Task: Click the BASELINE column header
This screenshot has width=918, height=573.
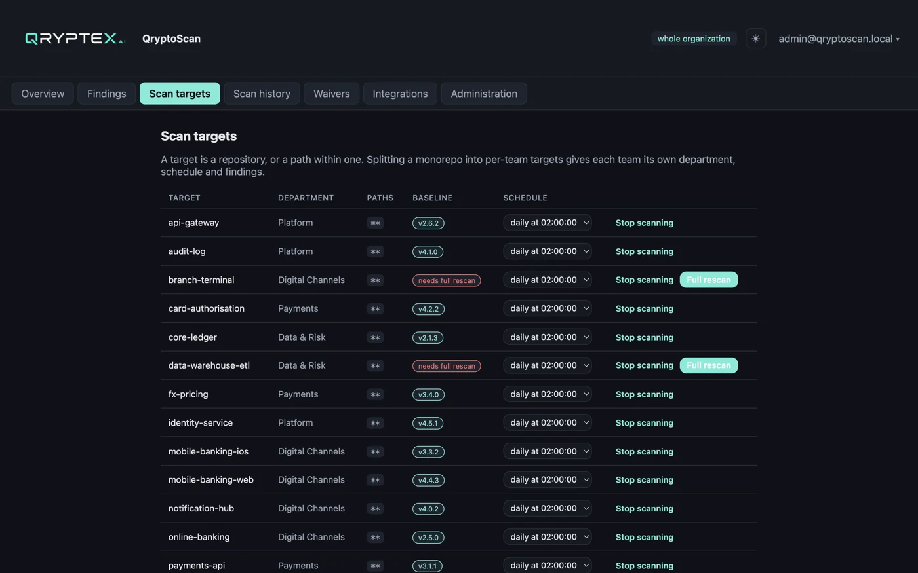Action: coord(432,198)
